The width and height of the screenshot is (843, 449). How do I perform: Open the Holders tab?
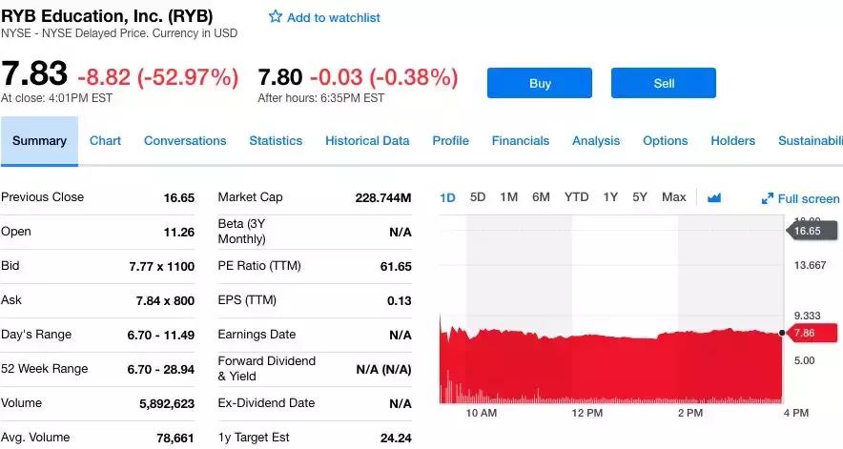[x=732, y=140]
